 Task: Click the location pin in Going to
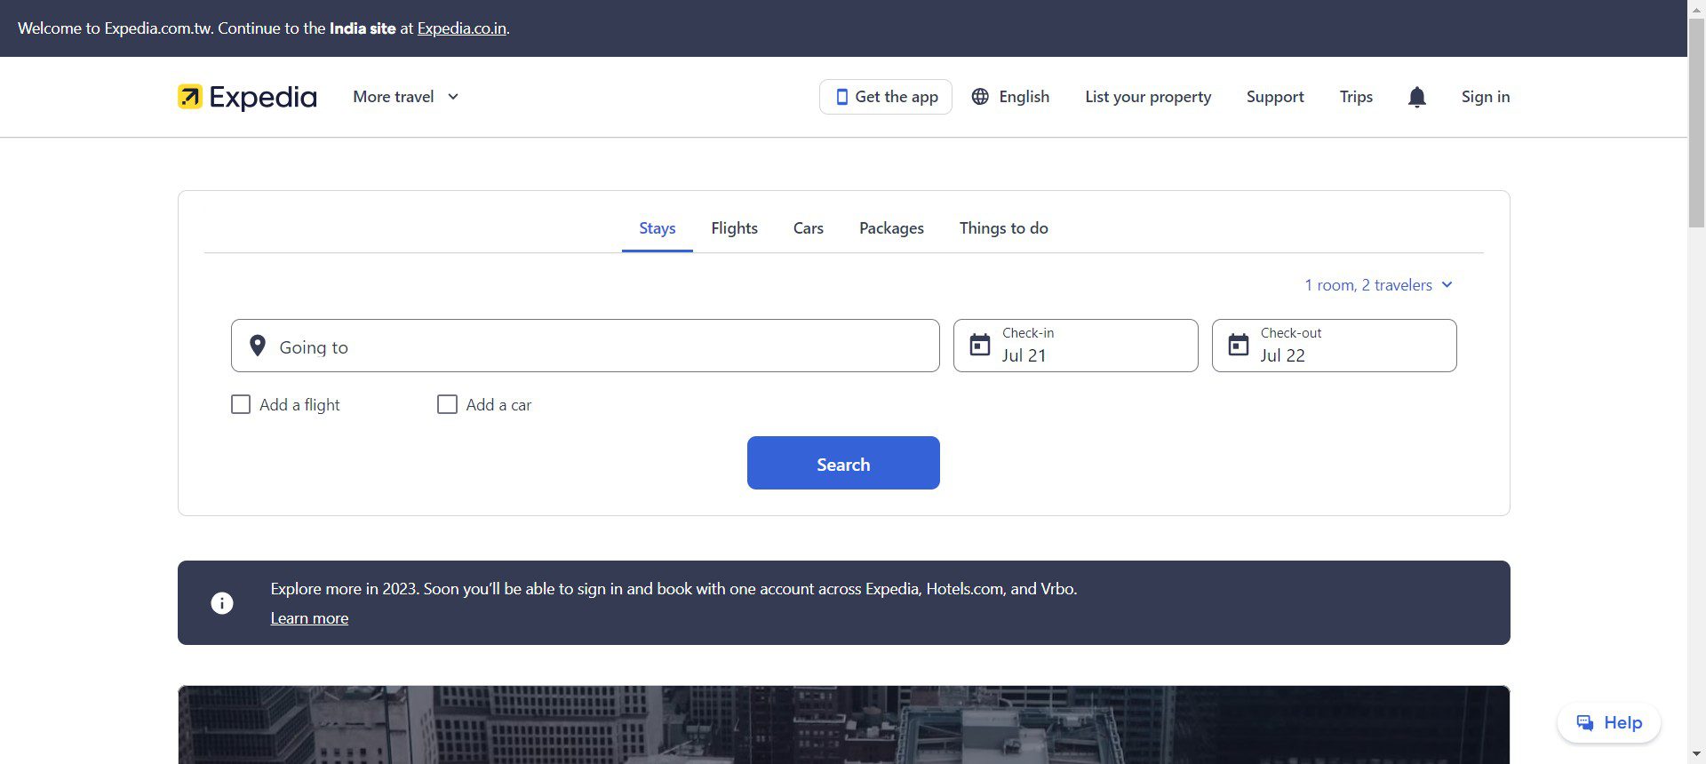click(258, 346)
